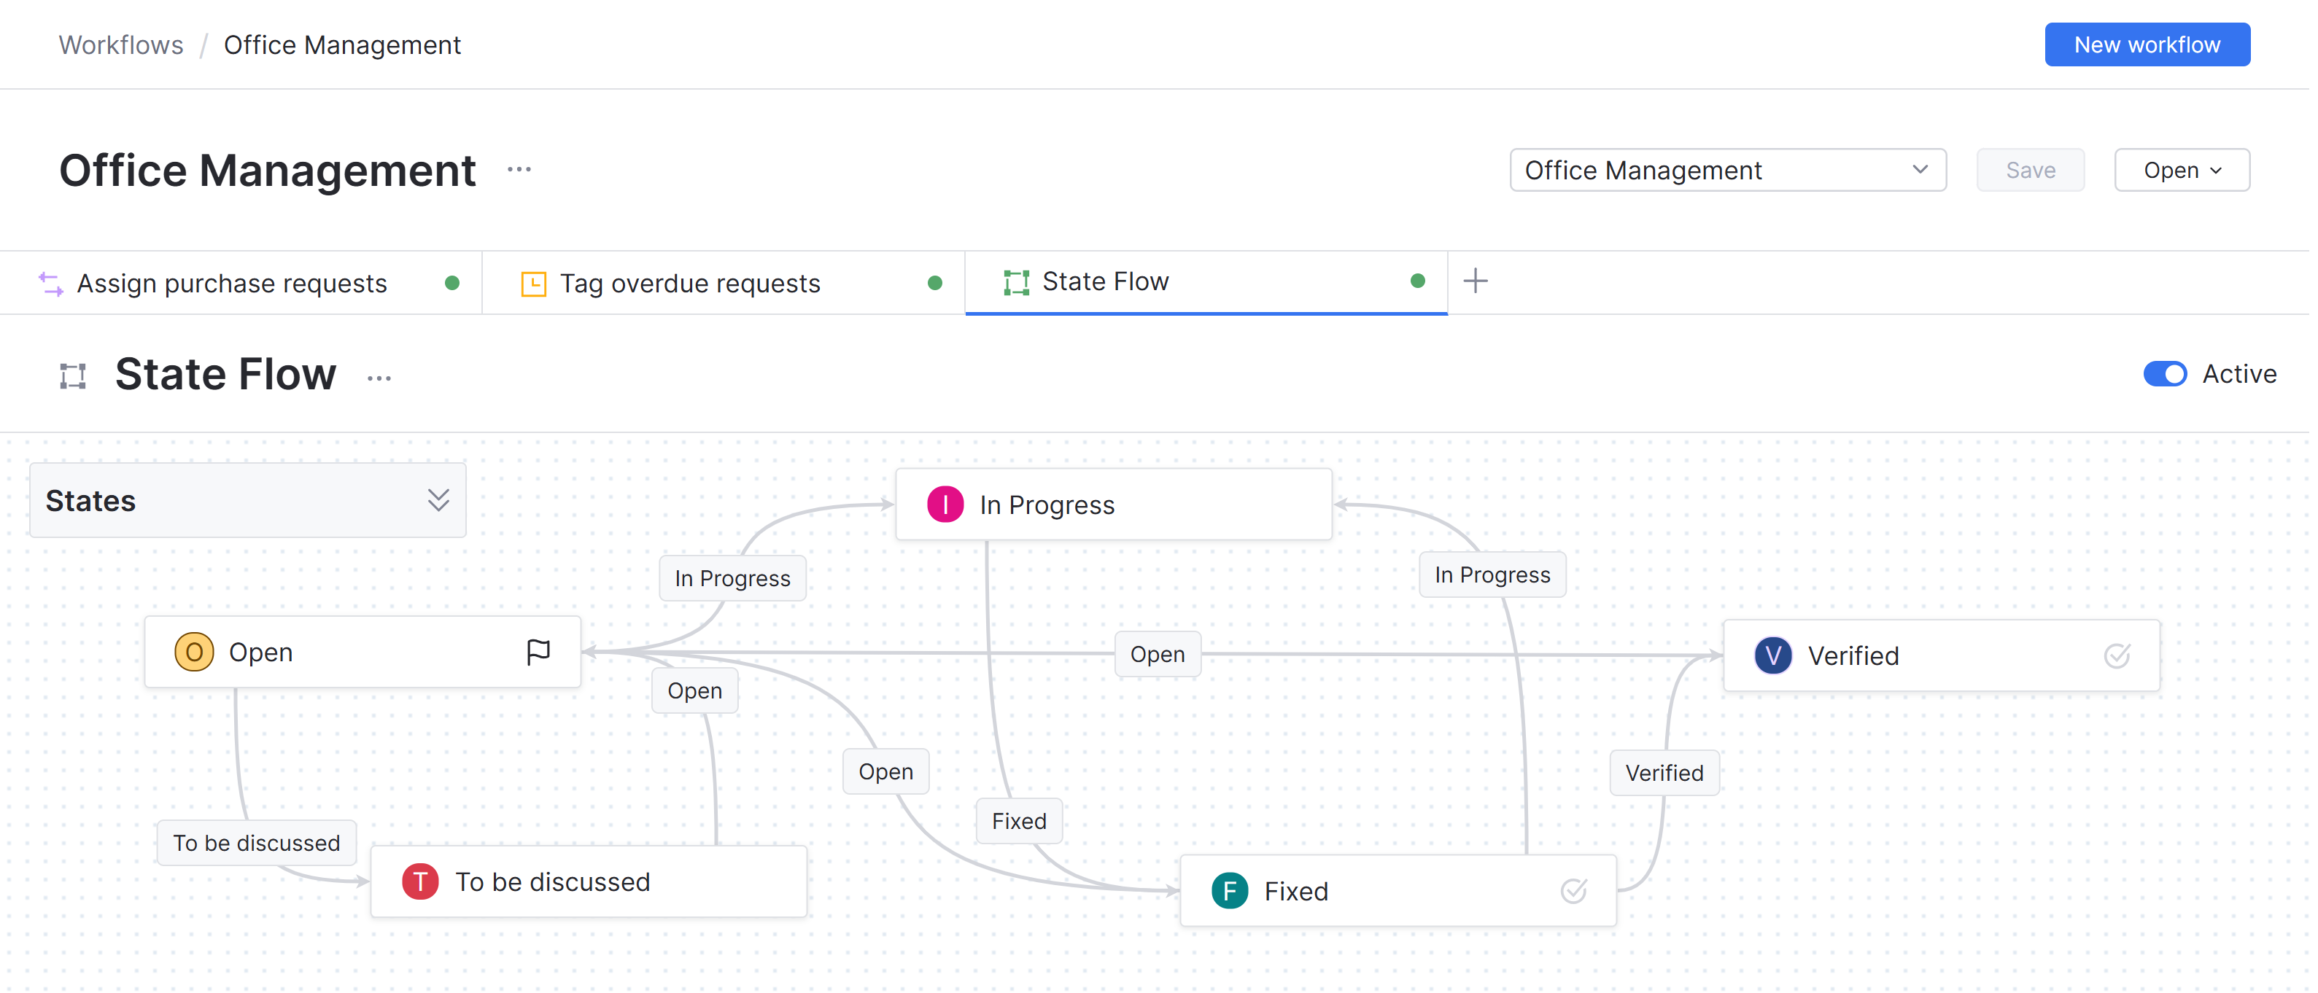Click the state-machine icon left of State Flow heading
The image size is (2318, 993).
(x=73, y=376)
